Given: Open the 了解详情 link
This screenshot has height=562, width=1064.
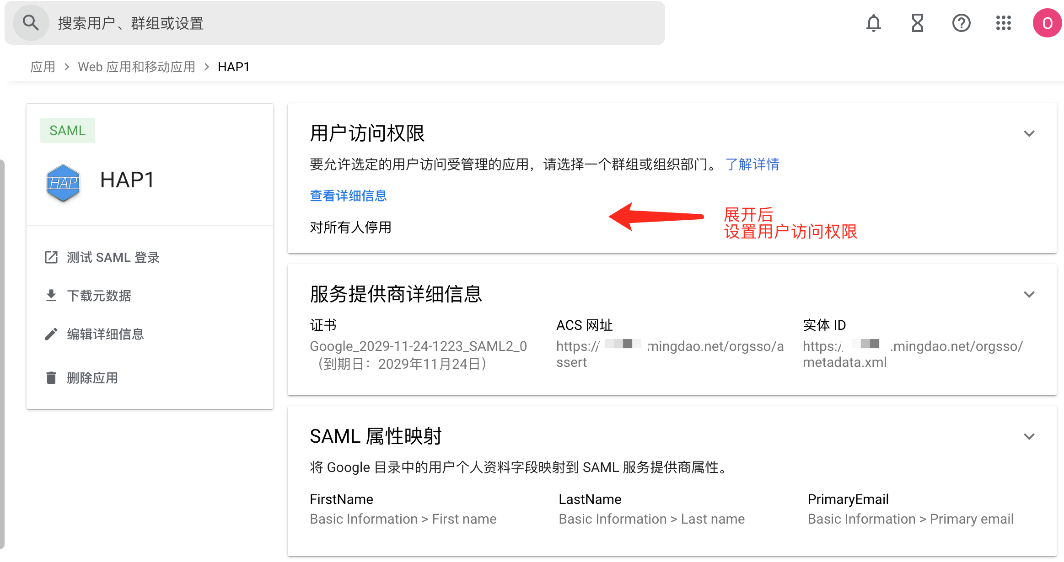Looking at the screenshot, I should [752, 164].
